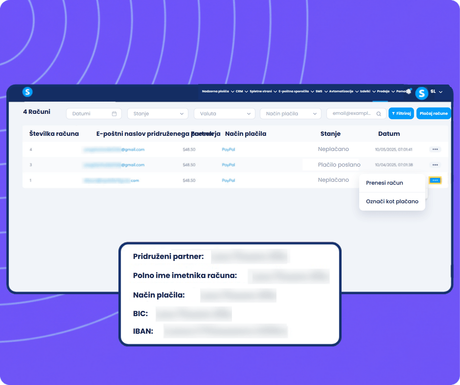Open the PayPal link for invoice 4
This screenshot has width=460, height=385.
point(228,150)
